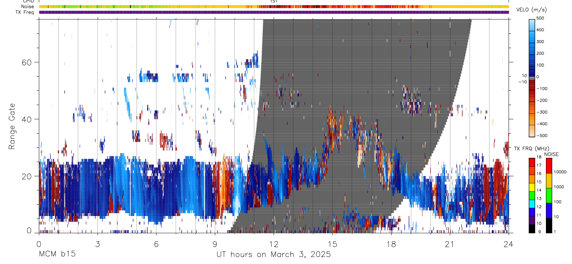The image size is (572, 264).
Task: Click the '24' hour tick on time axis
Action: point(508,244)
